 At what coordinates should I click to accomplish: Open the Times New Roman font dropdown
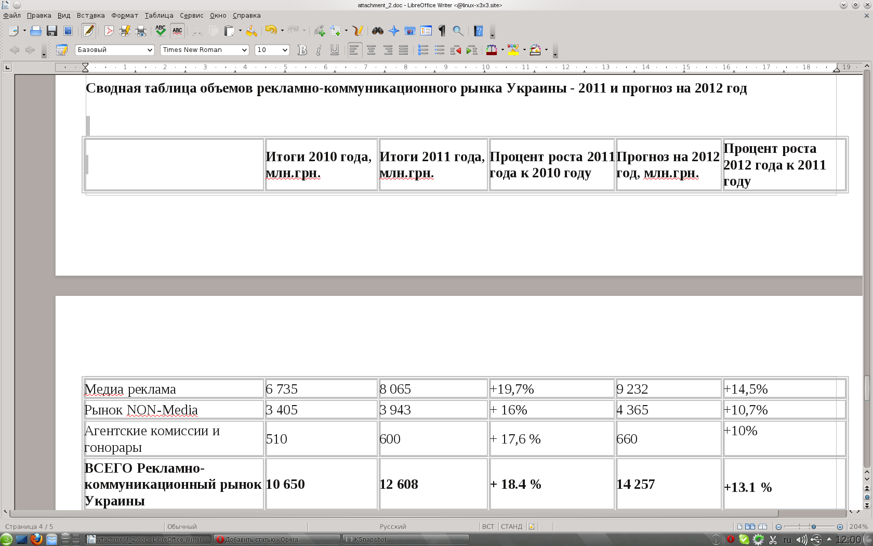coord(244,50)
